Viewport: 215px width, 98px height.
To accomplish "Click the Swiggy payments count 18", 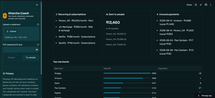I will pyautogui.click(x=200, y=73).
